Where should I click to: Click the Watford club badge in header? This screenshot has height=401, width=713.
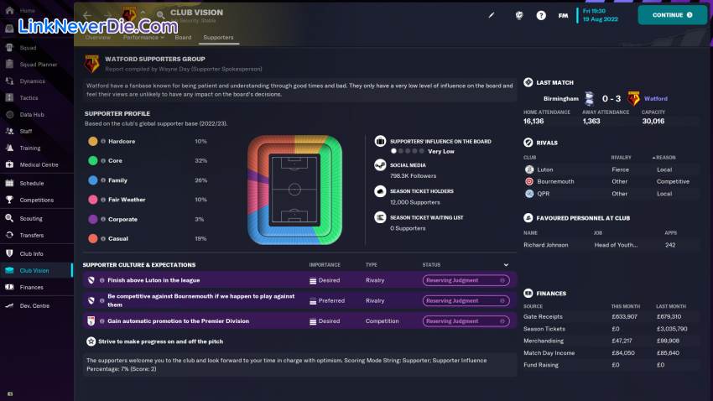click(x=129, y=14)
